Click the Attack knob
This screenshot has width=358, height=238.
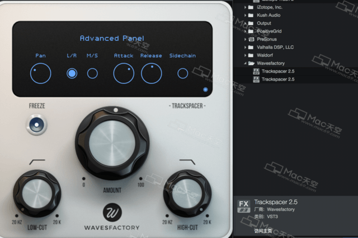click(x=124, y=73)
